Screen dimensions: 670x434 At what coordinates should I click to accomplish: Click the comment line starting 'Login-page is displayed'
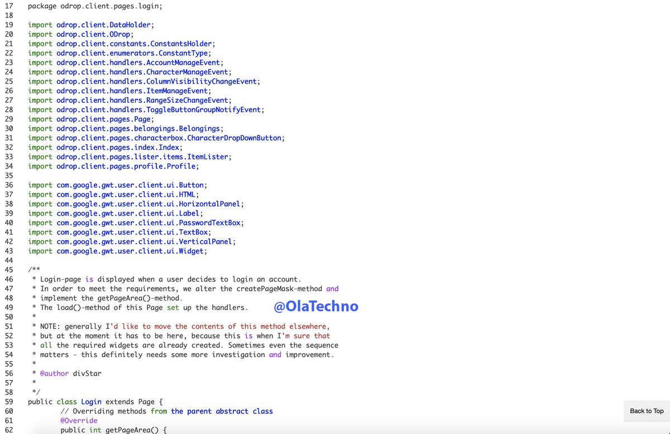pyautogui.click(x=167, y=280)
